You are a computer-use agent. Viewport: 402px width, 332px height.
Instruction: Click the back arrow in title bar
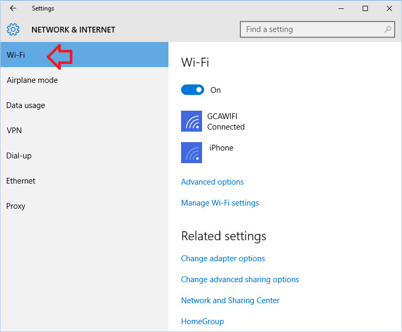click(13, 8)
